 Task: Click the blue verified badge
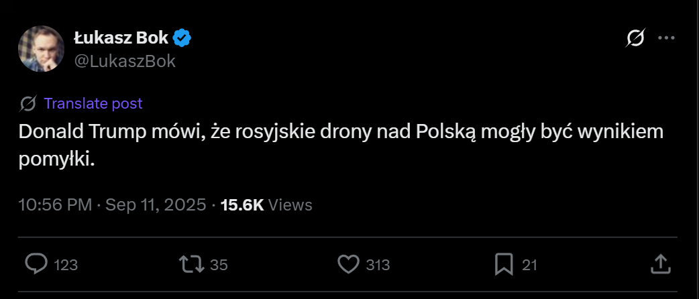coord(182,38)
